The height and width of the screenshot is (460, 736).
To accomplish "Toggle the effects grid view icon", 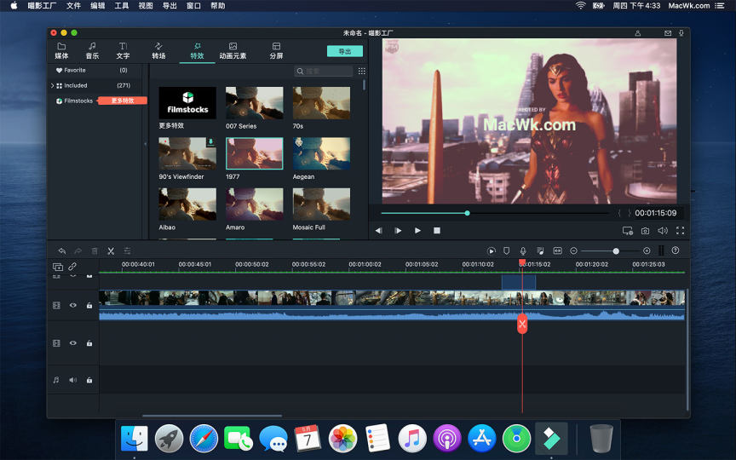I will click(x=361, y=71).
